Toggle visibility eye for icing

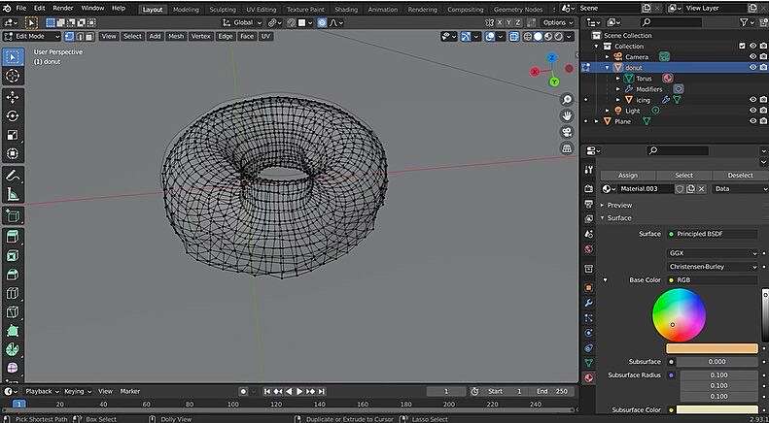pyautogui.click(x=752, y=99)
